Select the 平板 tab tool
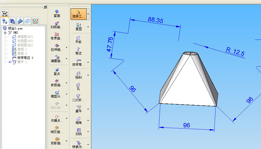 [x=79, y=40]
